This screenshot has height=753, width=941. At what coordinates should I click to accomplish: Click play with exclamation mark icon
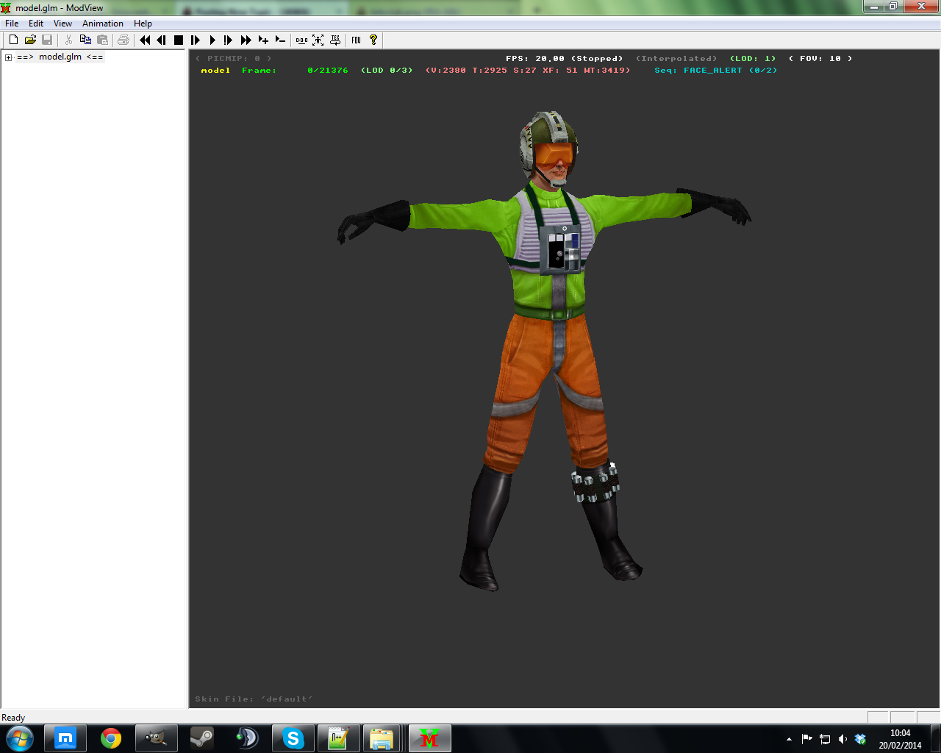tap(229, 40)
